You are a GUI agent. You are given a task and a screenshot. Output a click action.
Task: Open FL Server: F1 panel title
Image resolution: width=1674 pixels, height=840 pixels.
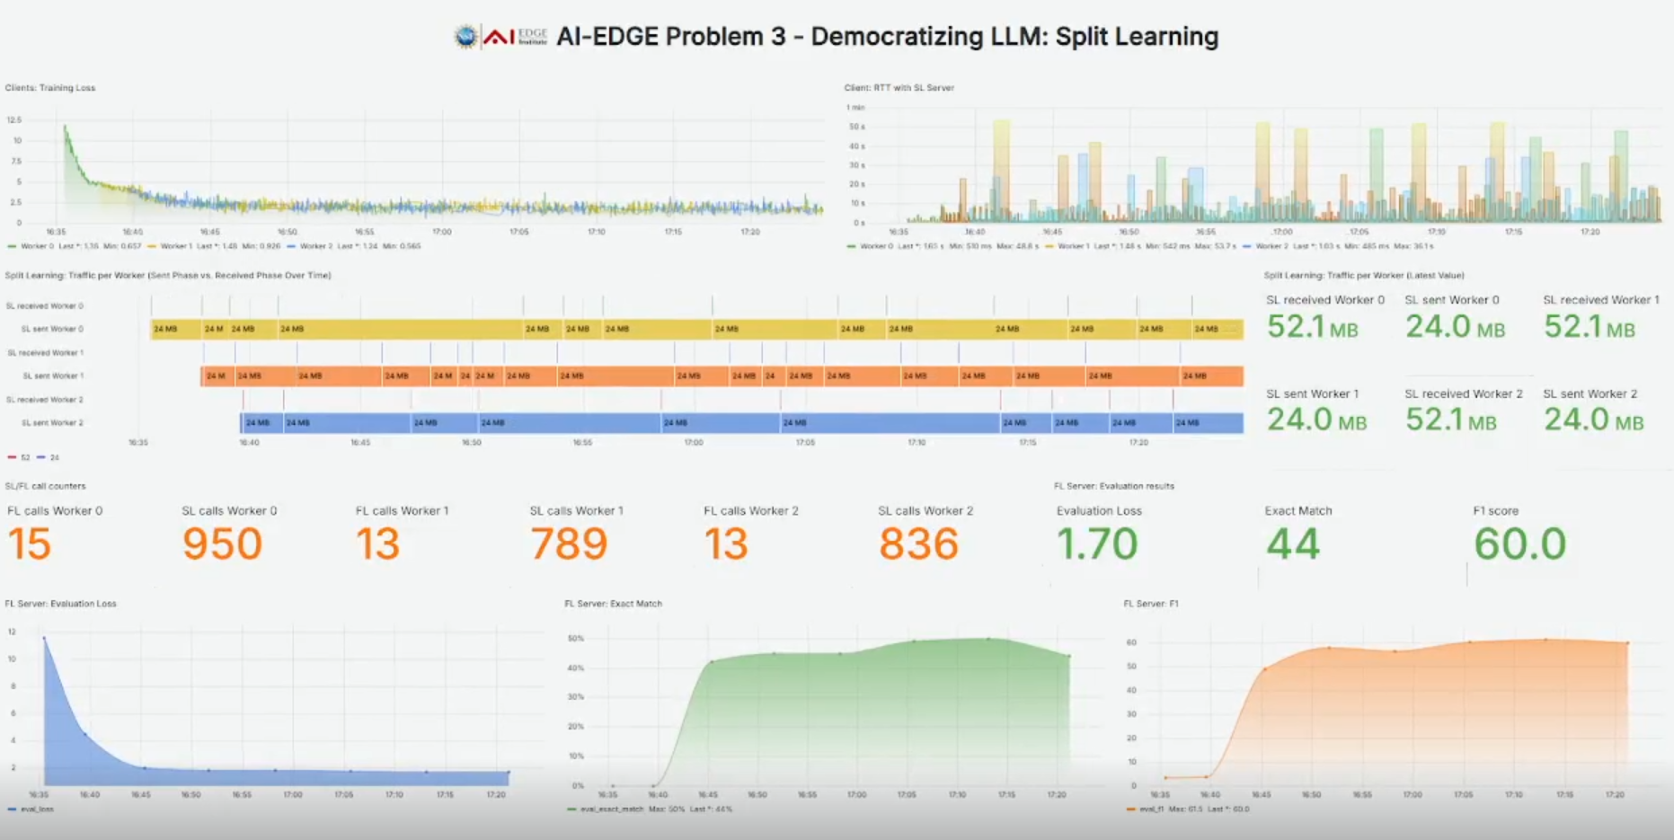coord(1150,604)
